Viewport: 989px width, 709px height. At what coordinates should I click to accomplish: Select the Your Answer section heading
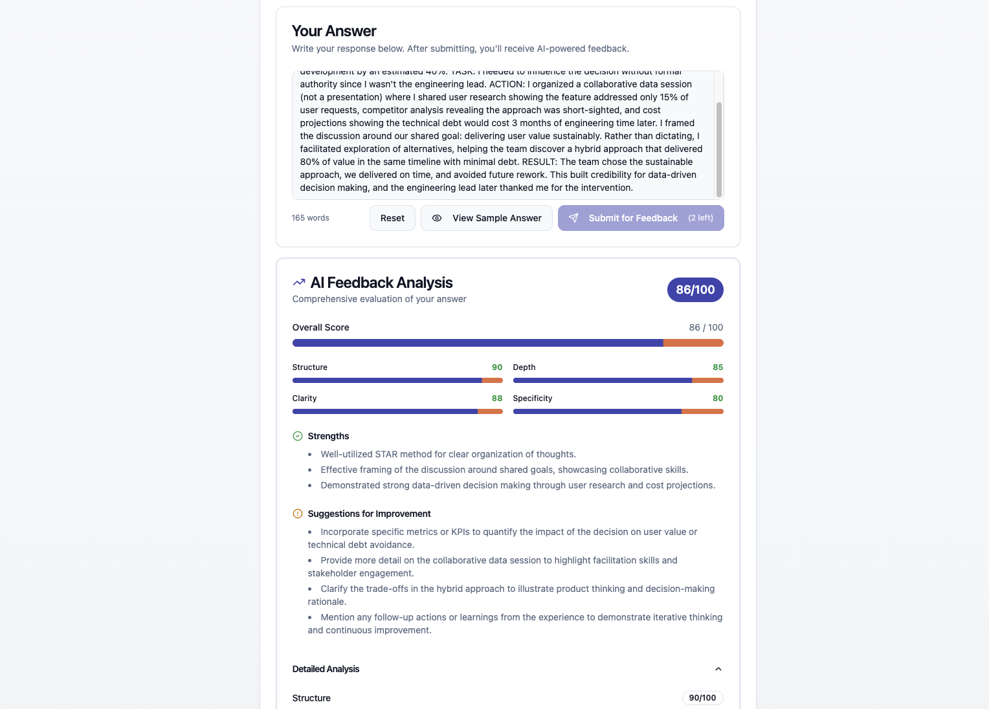334,30
